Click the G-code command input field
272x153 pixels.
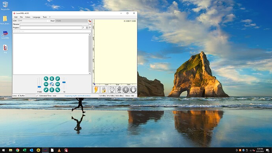pyautogui.click(x=52, y=31)
